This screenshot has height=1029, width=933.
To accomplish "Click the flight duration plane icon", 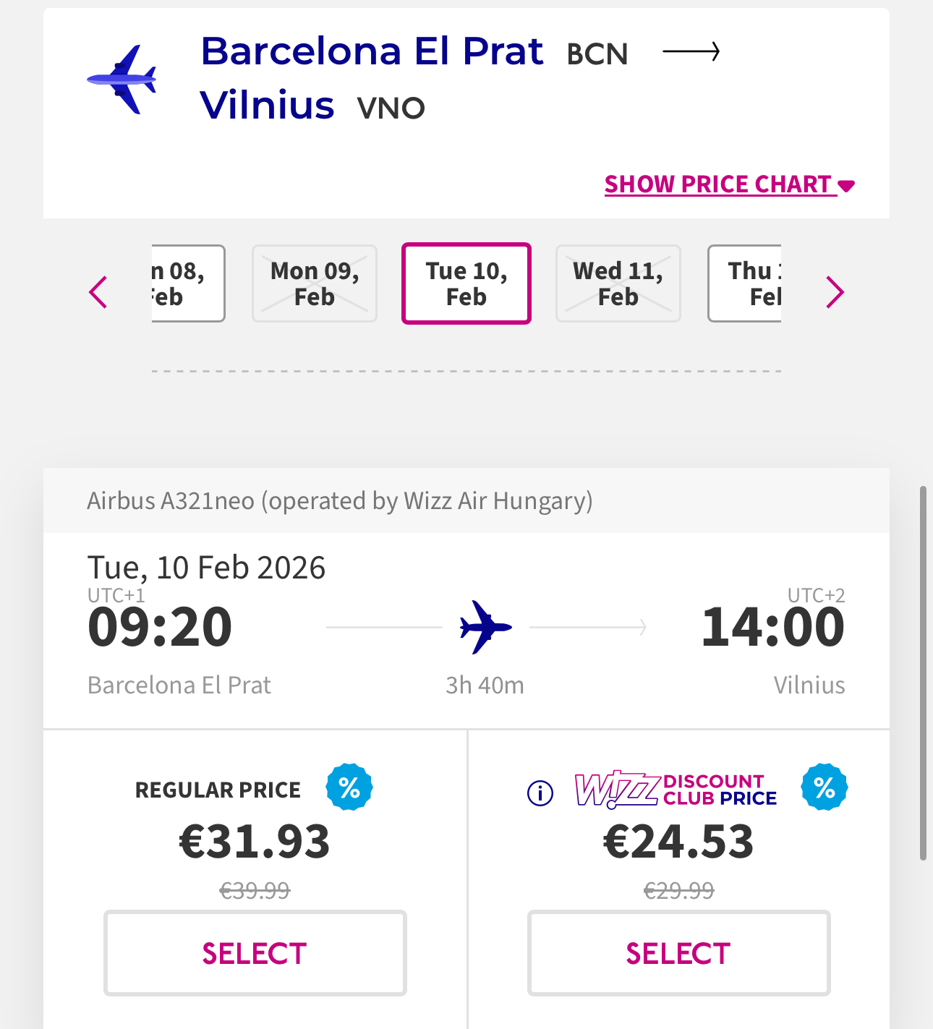I will tap(485, 627).
